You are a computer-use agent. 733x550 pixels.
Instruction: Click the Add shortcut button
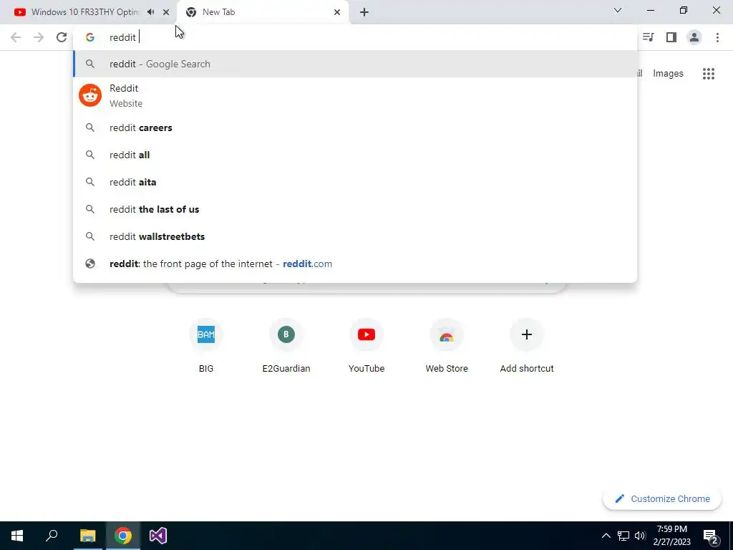527,346
